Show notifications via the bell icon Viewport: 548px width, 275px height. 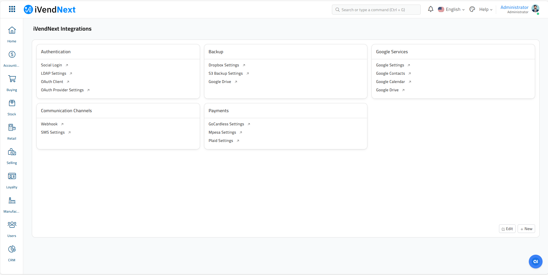click(x=430, y=9)
